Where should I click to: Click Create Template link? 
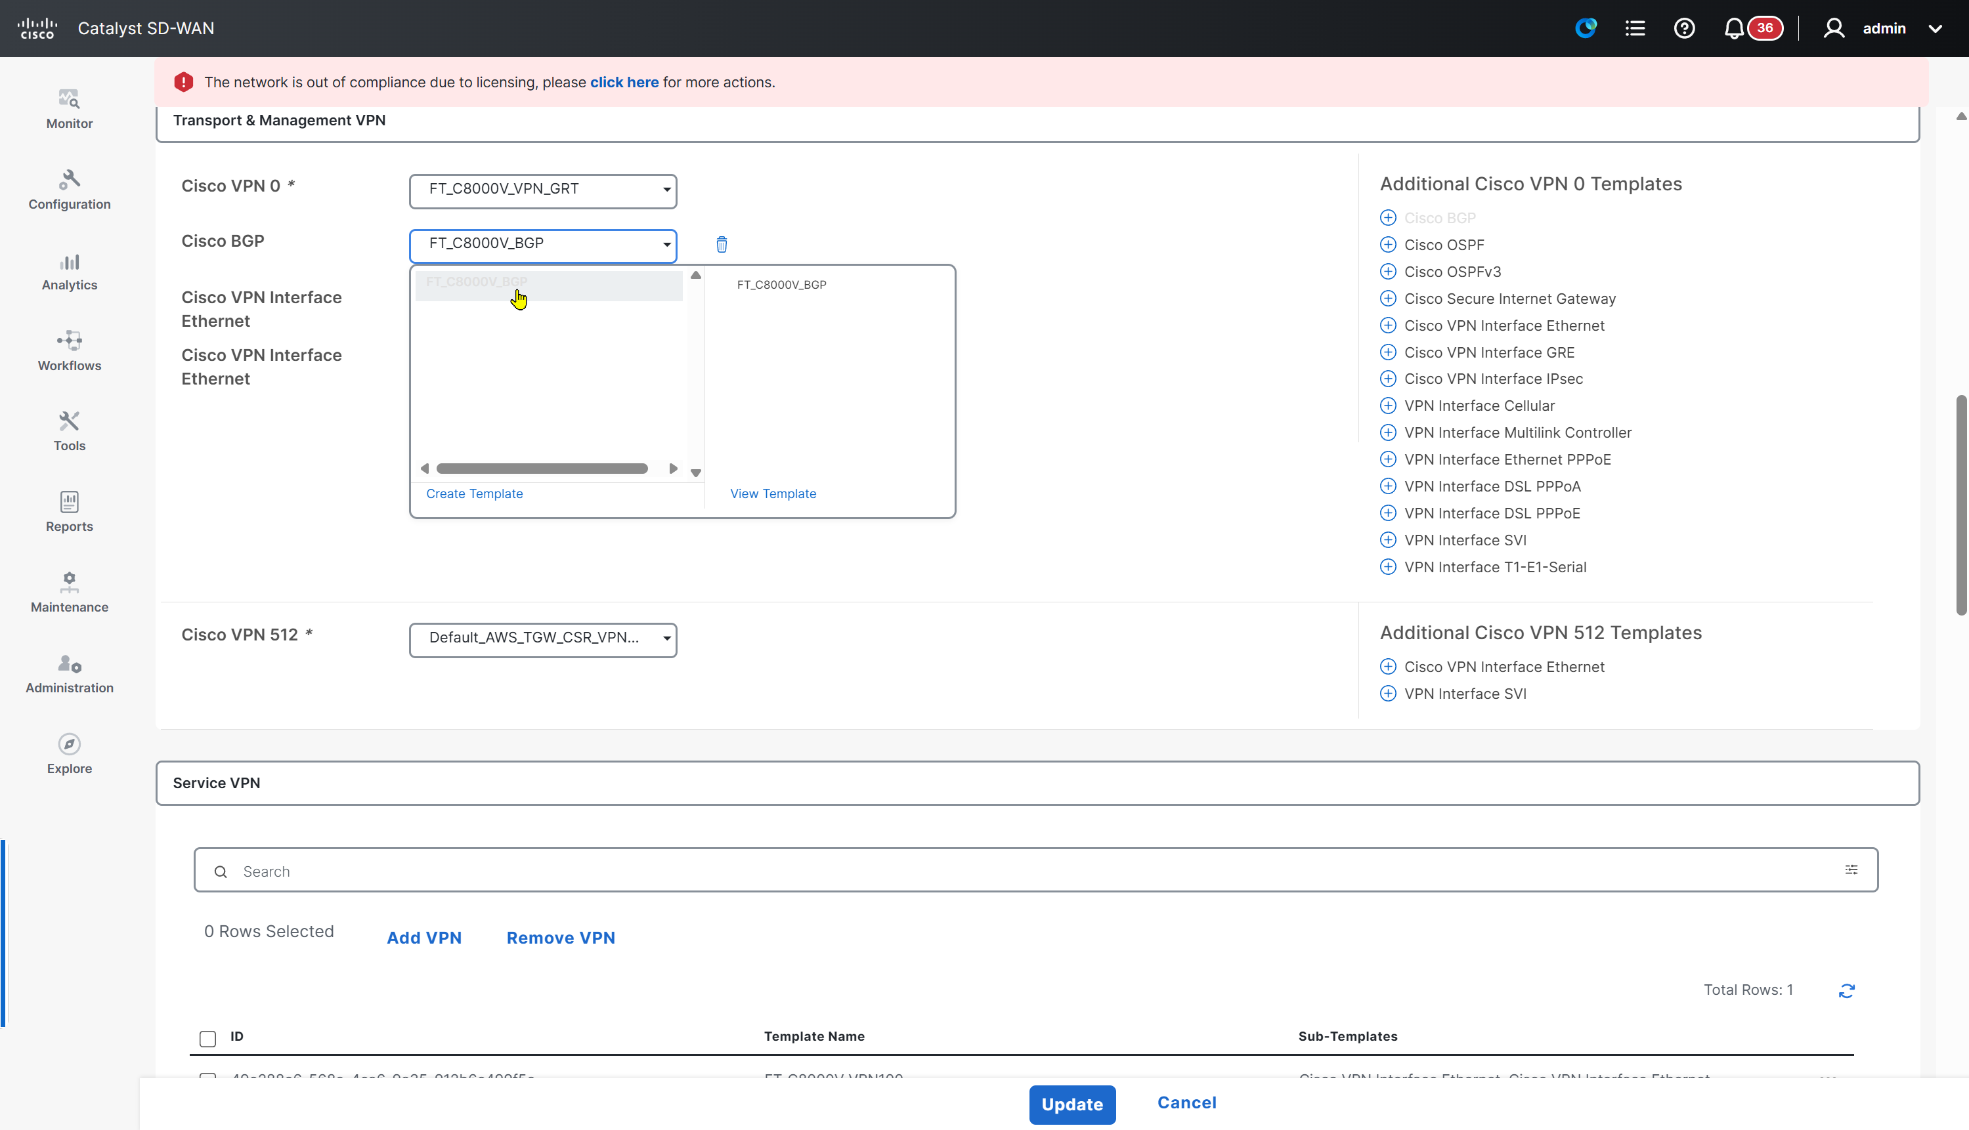tap(475, 493)
